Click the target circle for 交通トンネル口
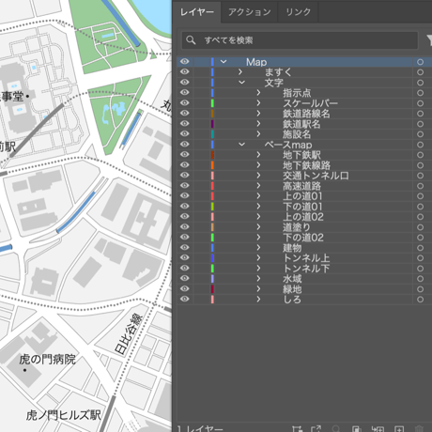The height and width of the screenshot is (432, 432). click(x=420, y=176)
